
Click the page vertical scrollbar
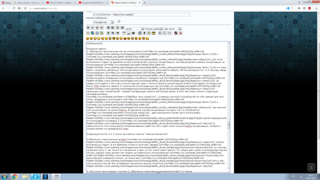[x=318, y=91]
